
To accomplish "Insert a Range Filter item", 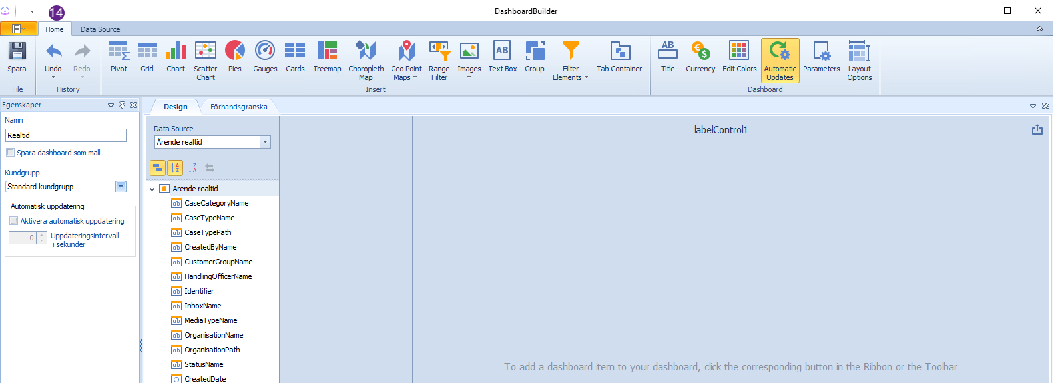I will click(439, 61).
